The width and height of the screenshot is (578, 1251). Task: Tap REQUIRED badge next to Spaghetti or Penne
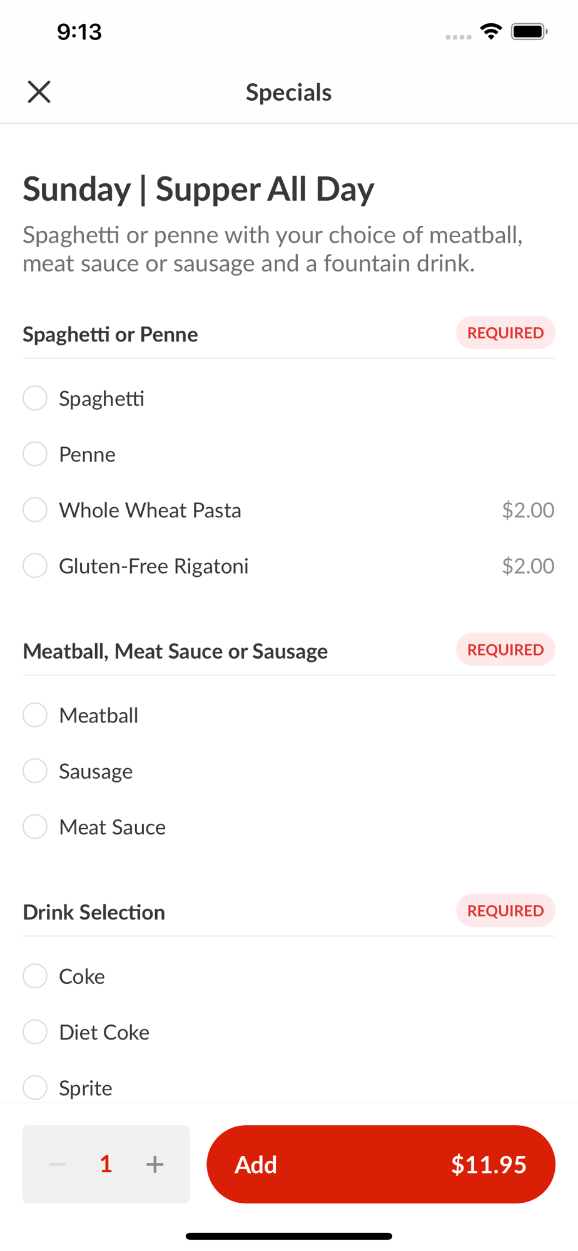pos(505,333)
